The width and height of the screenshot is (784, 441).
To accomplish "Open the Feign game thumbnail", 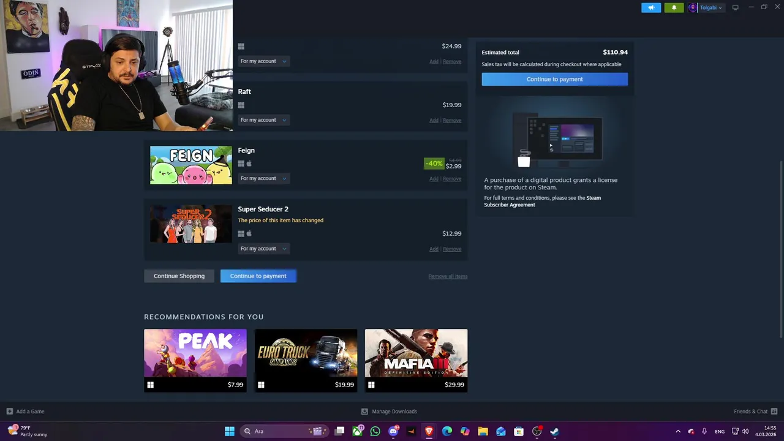I will pos(191,165).
